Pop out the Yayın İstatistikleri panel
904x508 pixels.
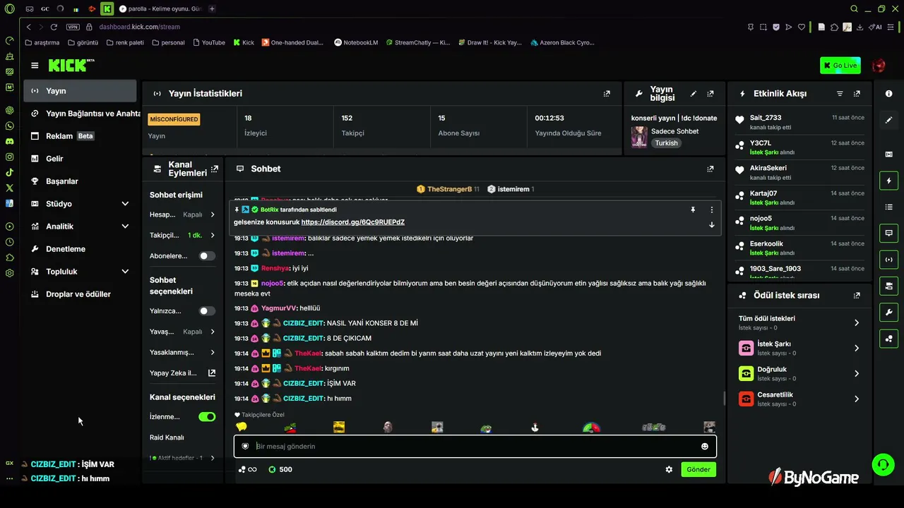[x=607, y=93]
